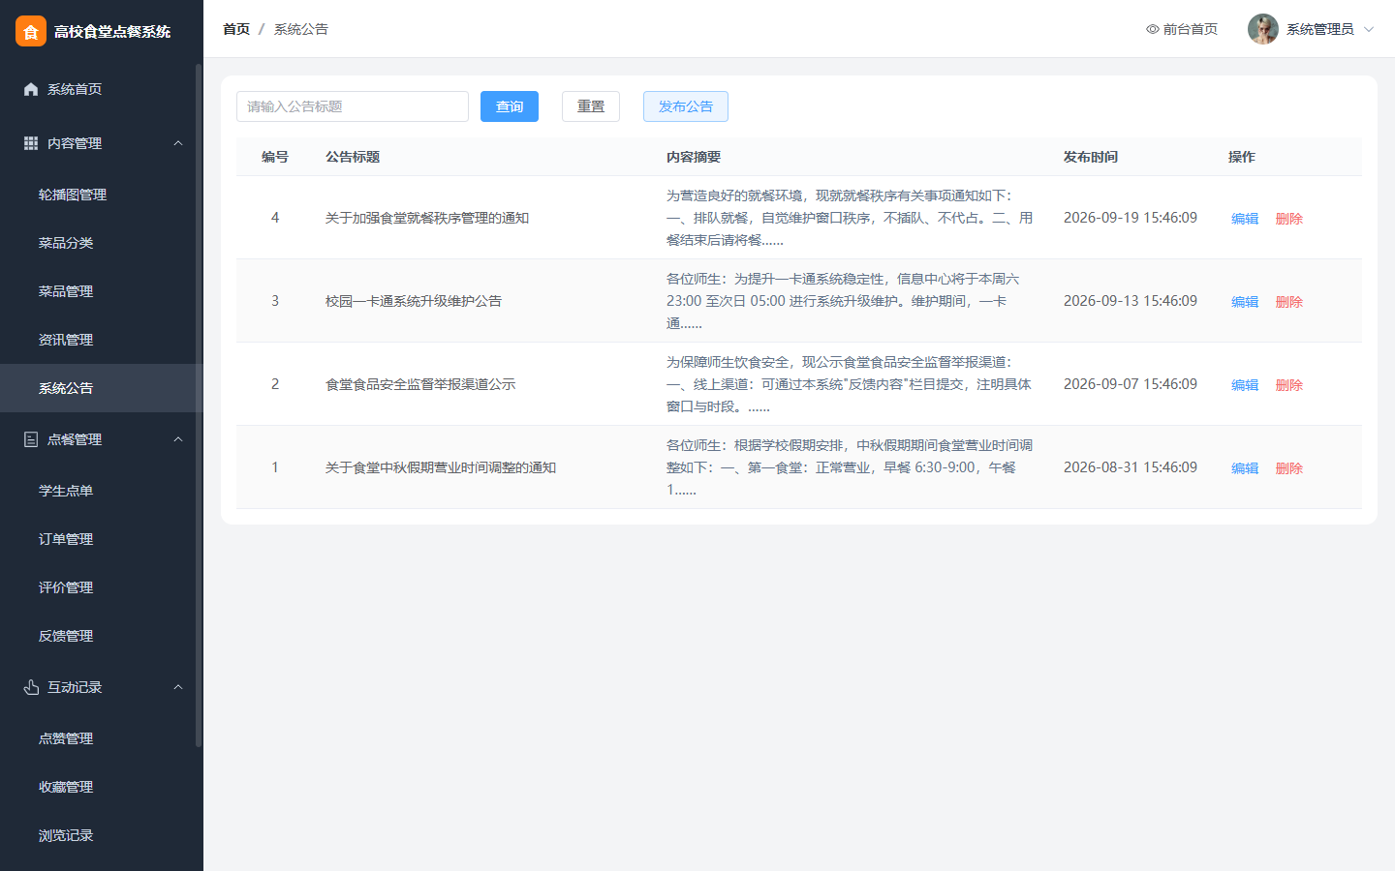Collapse the 点餐管理 menu chevron
Viewport: 1395px width, 871px height.
(x=178, y=439)
